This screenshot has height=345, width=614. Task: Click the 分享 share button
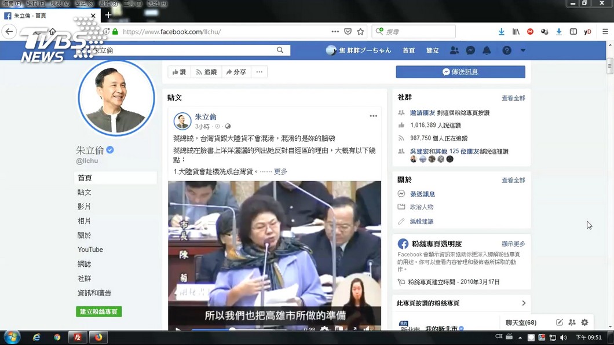[236, 72]
